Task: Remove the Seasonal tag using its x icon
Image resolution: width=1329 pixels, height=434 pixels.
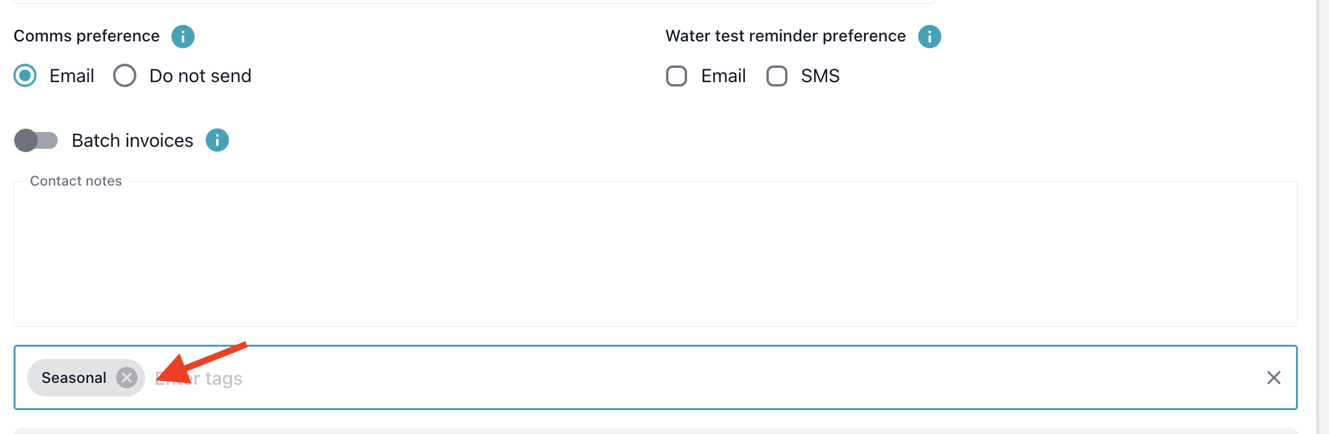Action: (127, 378)
